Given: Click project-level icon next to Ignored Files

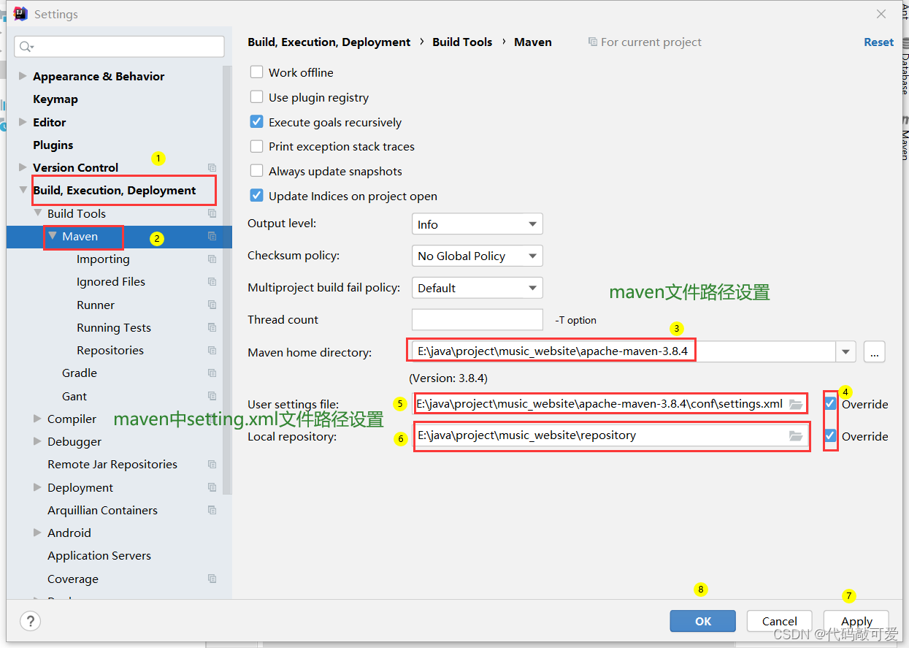Looking at the screenshot, I should click(x=212, y=282).
